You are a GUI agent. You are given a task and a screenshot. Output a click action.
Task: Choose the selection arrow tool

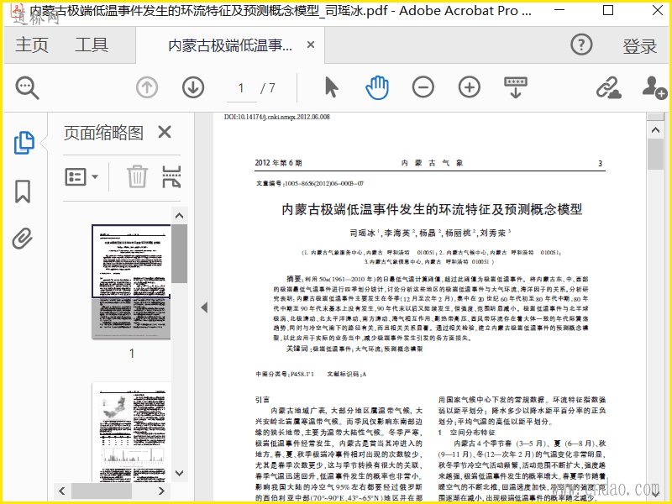click(x=331, y=87)
